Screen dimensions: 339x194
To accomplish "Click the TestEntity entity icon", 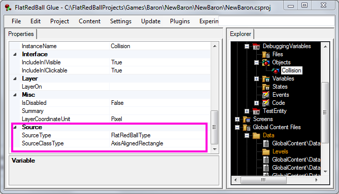I will [256, 111].
